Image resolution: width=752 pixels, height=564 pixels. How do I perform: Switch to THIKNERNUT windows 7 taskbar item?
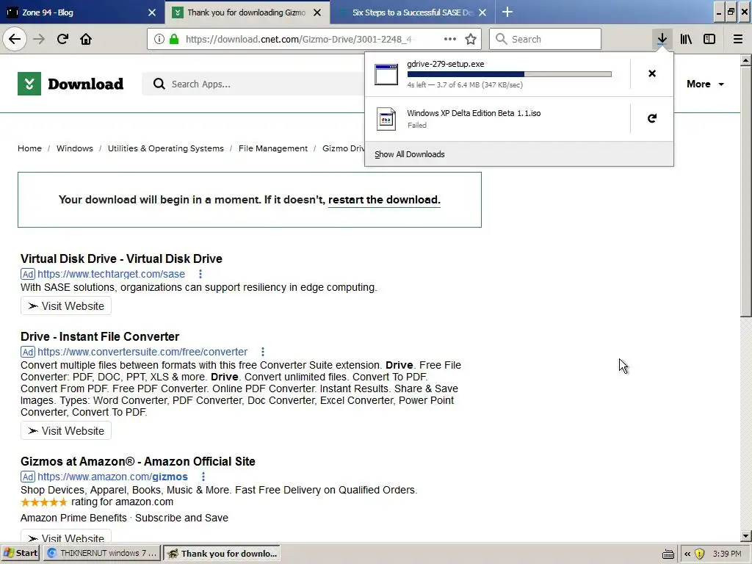pyautogui.click(x=103, y=554)
